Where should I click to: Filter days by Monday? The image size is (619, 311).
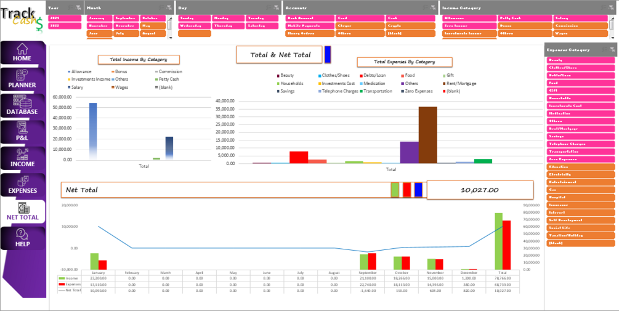click(x=229, y=18)
